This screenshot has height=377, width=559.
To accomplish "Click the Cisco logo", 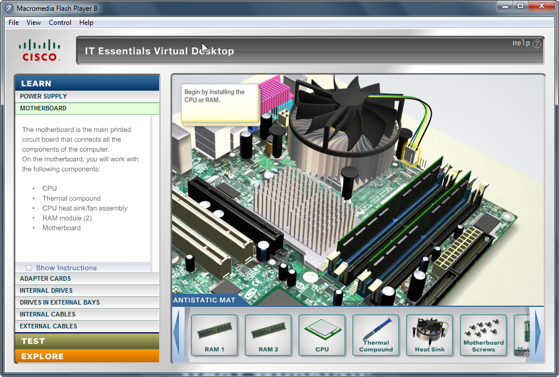I will pyautogui.click(x=39, y=50).
